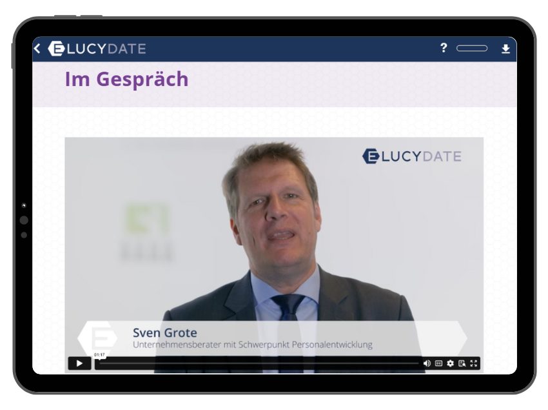Click the progress pill in the top bar

pyautogui.click(x=472, y=48)
